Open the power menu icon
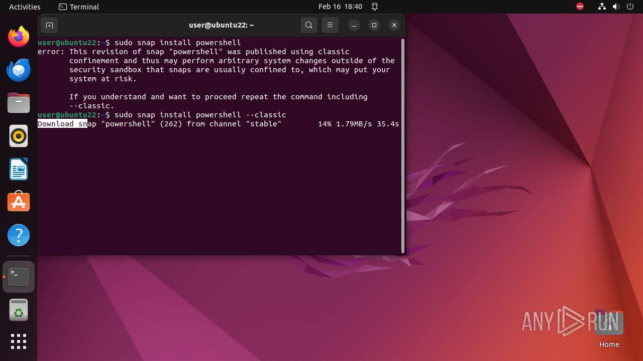Image resolution: width=643 pixels, height=361 pixels. [x=630, y=7]
